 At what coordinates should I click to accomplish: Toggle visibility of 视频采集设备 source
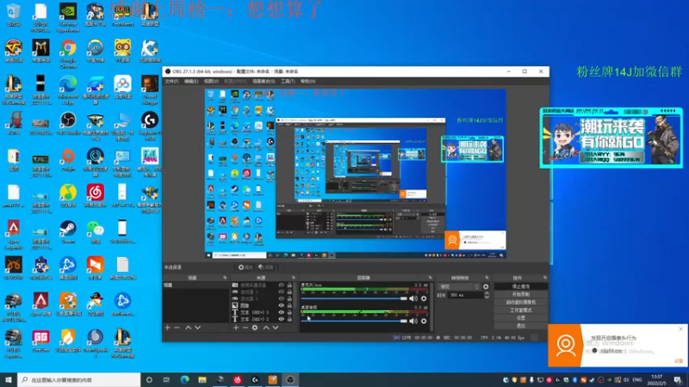click(282, 286)
